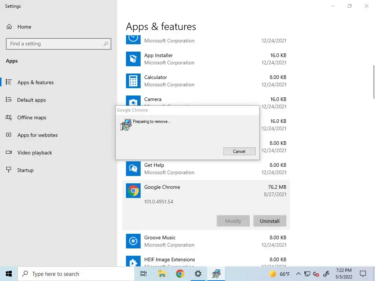375x281 pixels.
Task: Click the Preparing to remove... message
Action: 152,121
